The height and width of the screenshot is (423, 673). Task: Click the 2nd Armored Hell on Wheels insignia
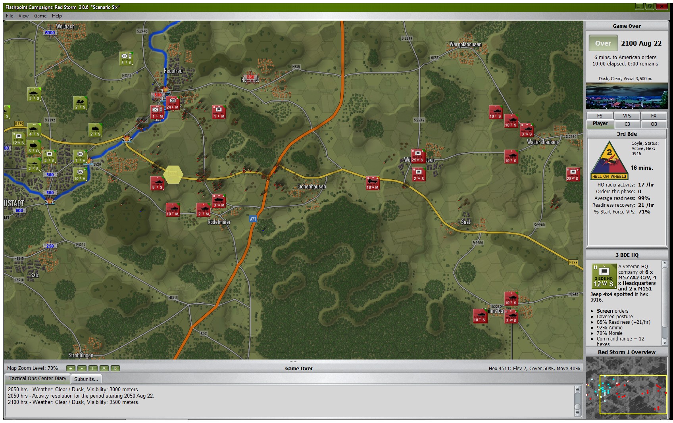coord(609,160)
